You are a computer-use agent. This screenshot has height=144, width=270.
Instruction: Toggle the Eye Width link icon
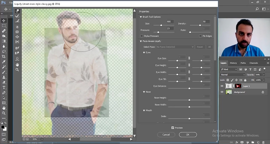click(189, 72)
